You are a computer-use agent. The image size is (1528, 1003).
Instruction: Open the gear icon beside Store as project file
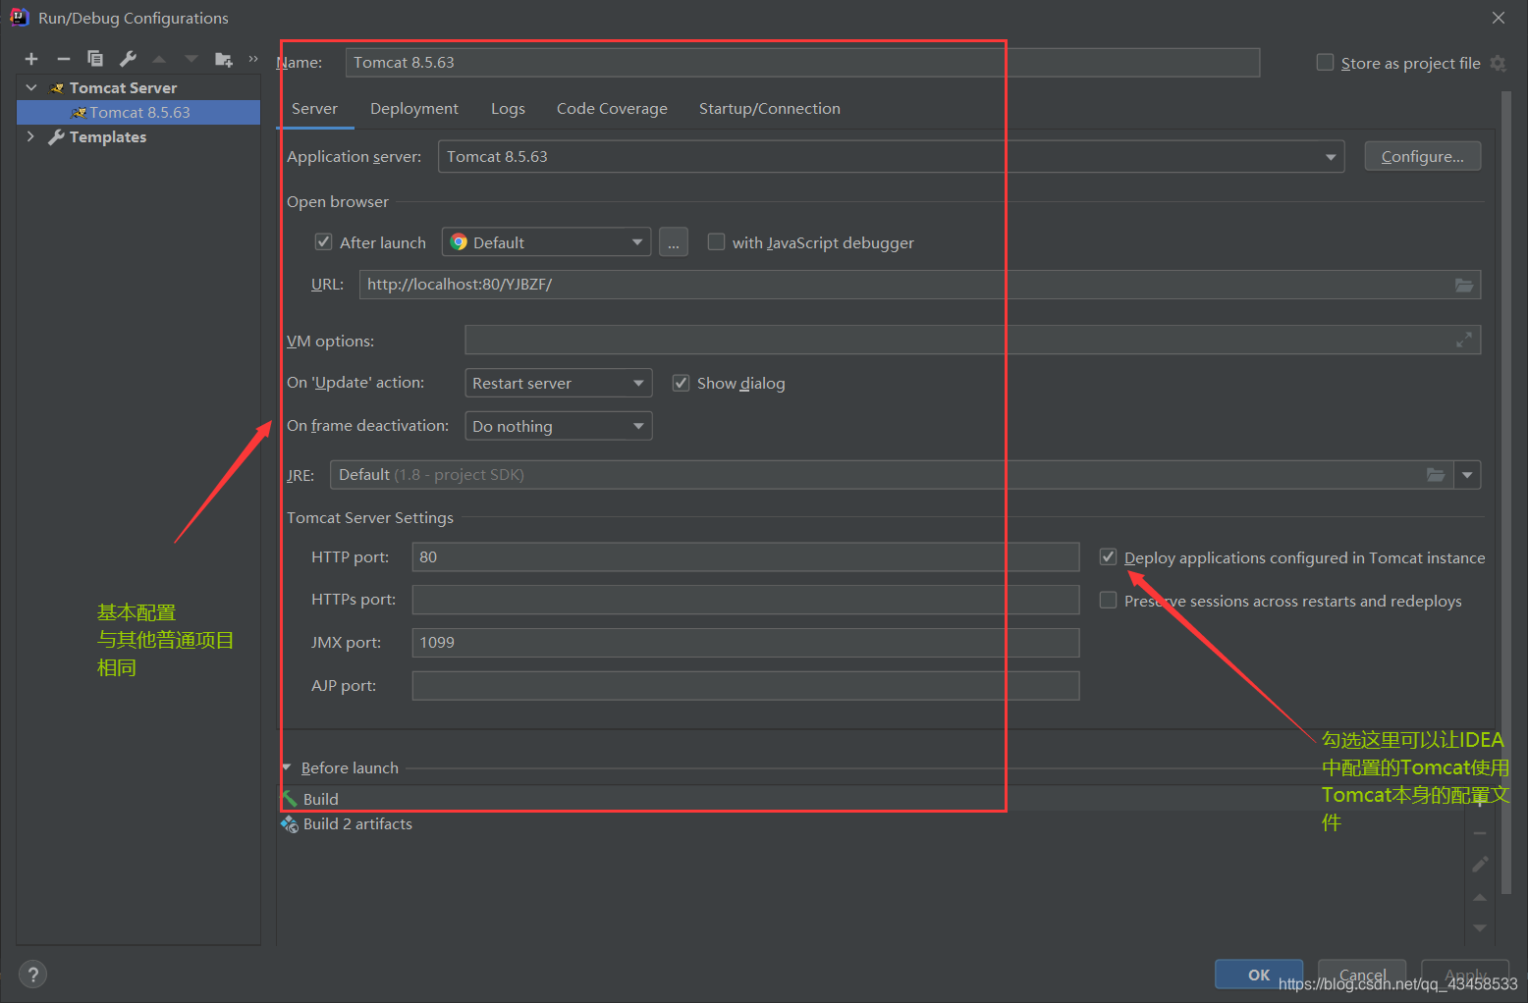tap(1498, 63)
